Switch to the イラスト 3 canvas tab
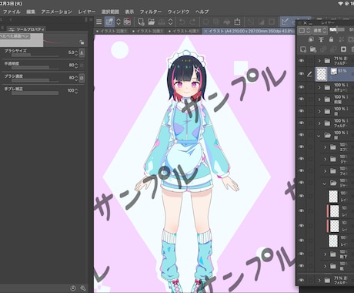The width and height of the screenshot is (354, 293). [148, 31]
